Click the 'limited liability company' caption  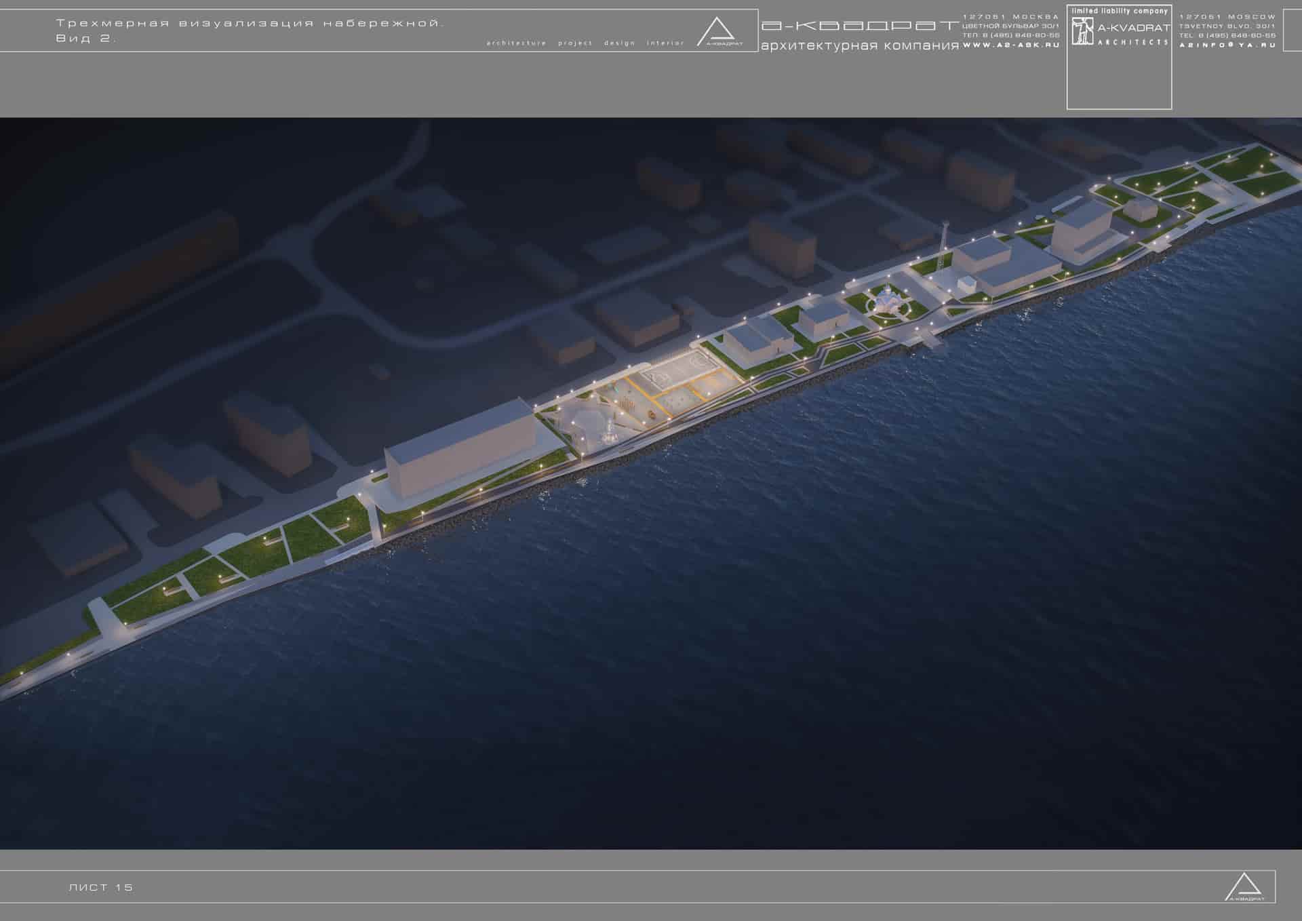1120,11
